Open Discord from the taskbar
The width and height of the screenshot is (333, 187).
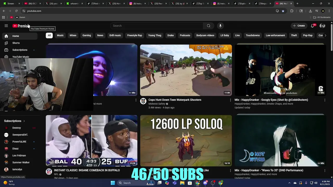[x=205, y=183]
